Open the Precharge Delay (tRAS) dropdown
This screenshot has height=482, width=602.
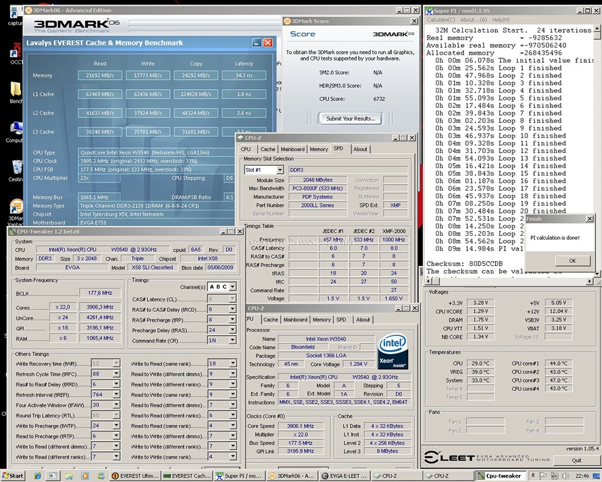pos(232,329)
